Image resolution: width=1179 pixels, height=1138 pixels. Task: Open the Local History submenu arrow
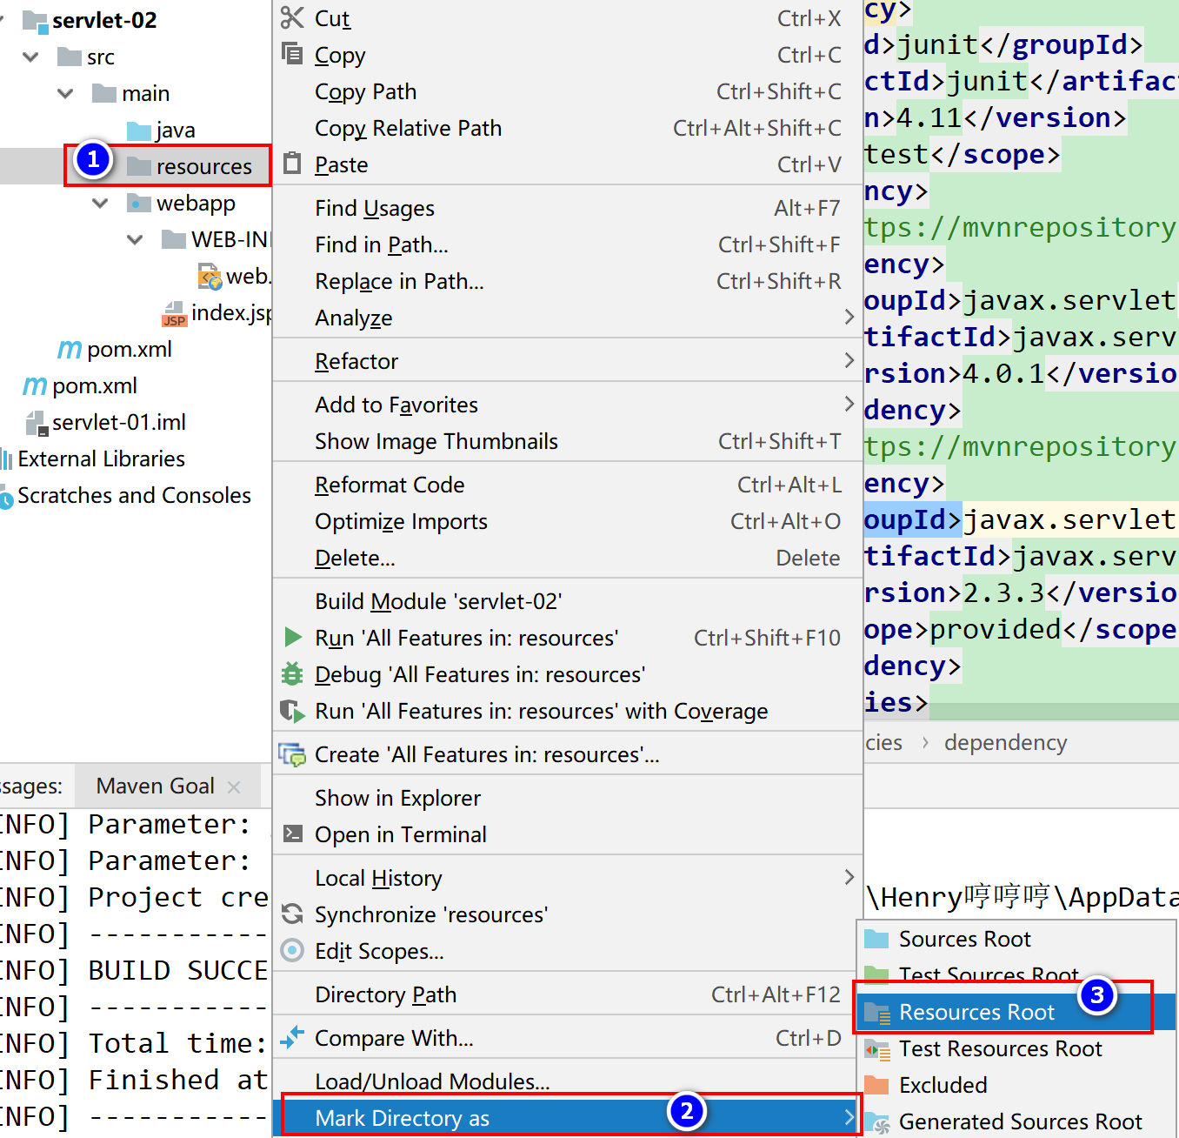click(x=849, y=877)
